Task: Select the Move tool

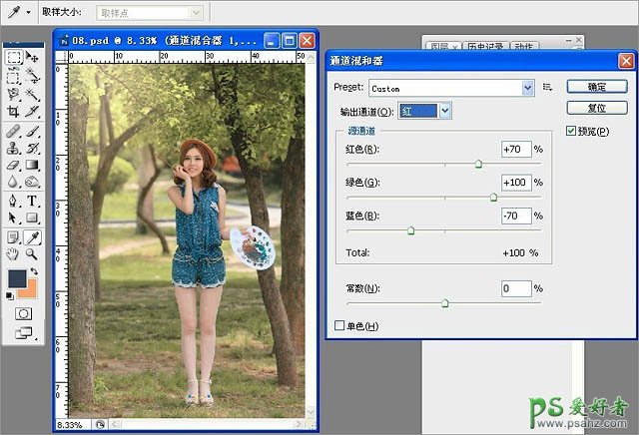Action: point(32,57)
